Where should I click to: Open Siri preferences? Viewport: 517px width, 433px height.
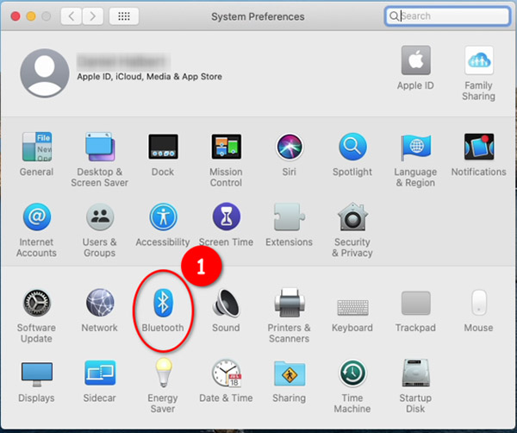pos(289,147)
